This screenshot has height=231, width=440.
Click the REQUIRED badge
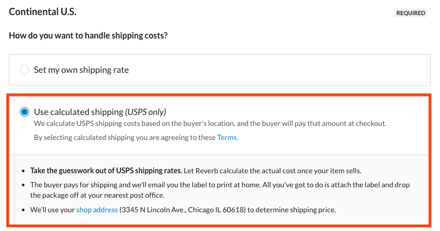(x=411, y=13)
